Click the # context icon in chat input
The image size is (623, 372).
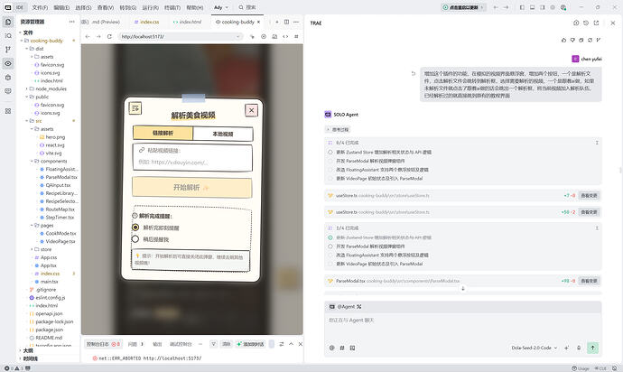click(342, 348)
